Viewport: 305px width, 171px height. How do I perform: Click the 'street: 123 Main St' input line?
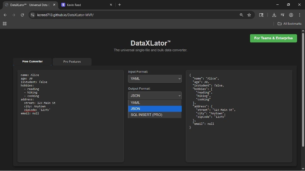(x=40, y=103)
